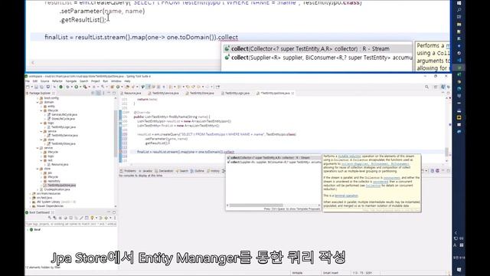
Task: Click the content assist horizontal scrollbar
Action: click(x=256, y=205)
